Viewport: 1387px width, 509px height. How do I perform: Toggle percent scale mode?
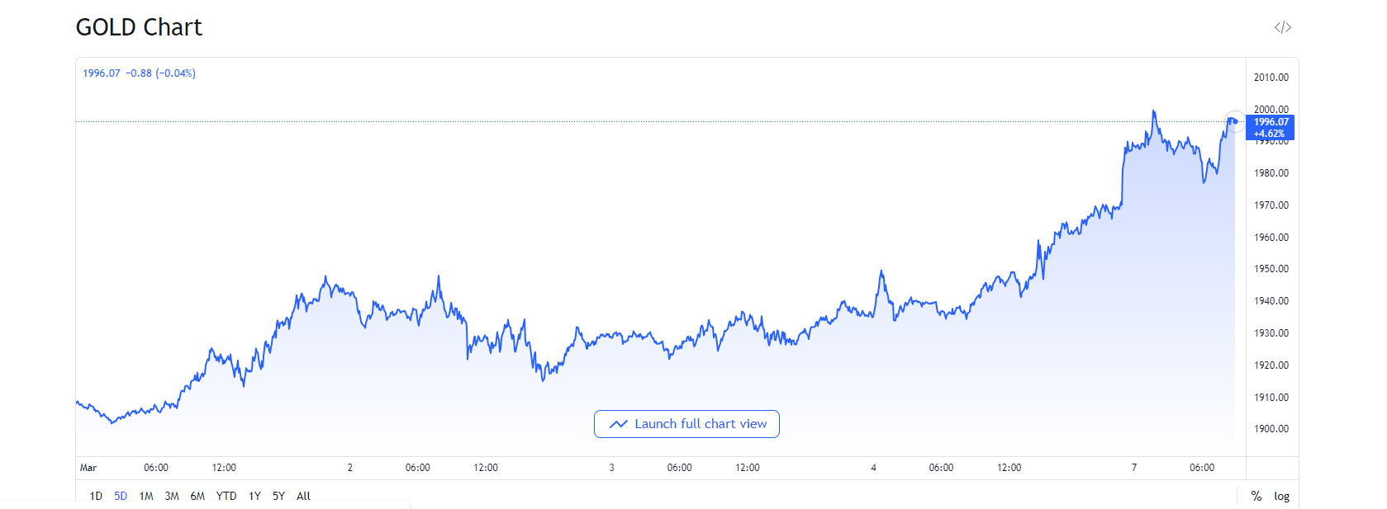pos(1256,496)
